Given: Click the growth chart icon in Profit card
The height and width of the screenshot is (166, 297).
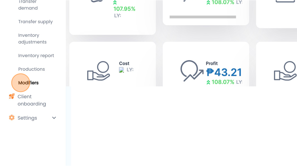Looking at the screenshot, I should coord(192,71).
